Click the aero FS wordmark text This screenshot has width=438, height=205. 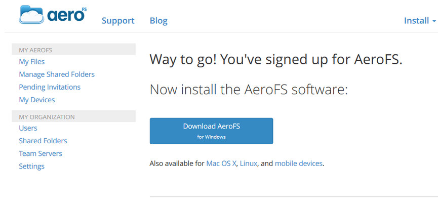click(x=67, y=15)
